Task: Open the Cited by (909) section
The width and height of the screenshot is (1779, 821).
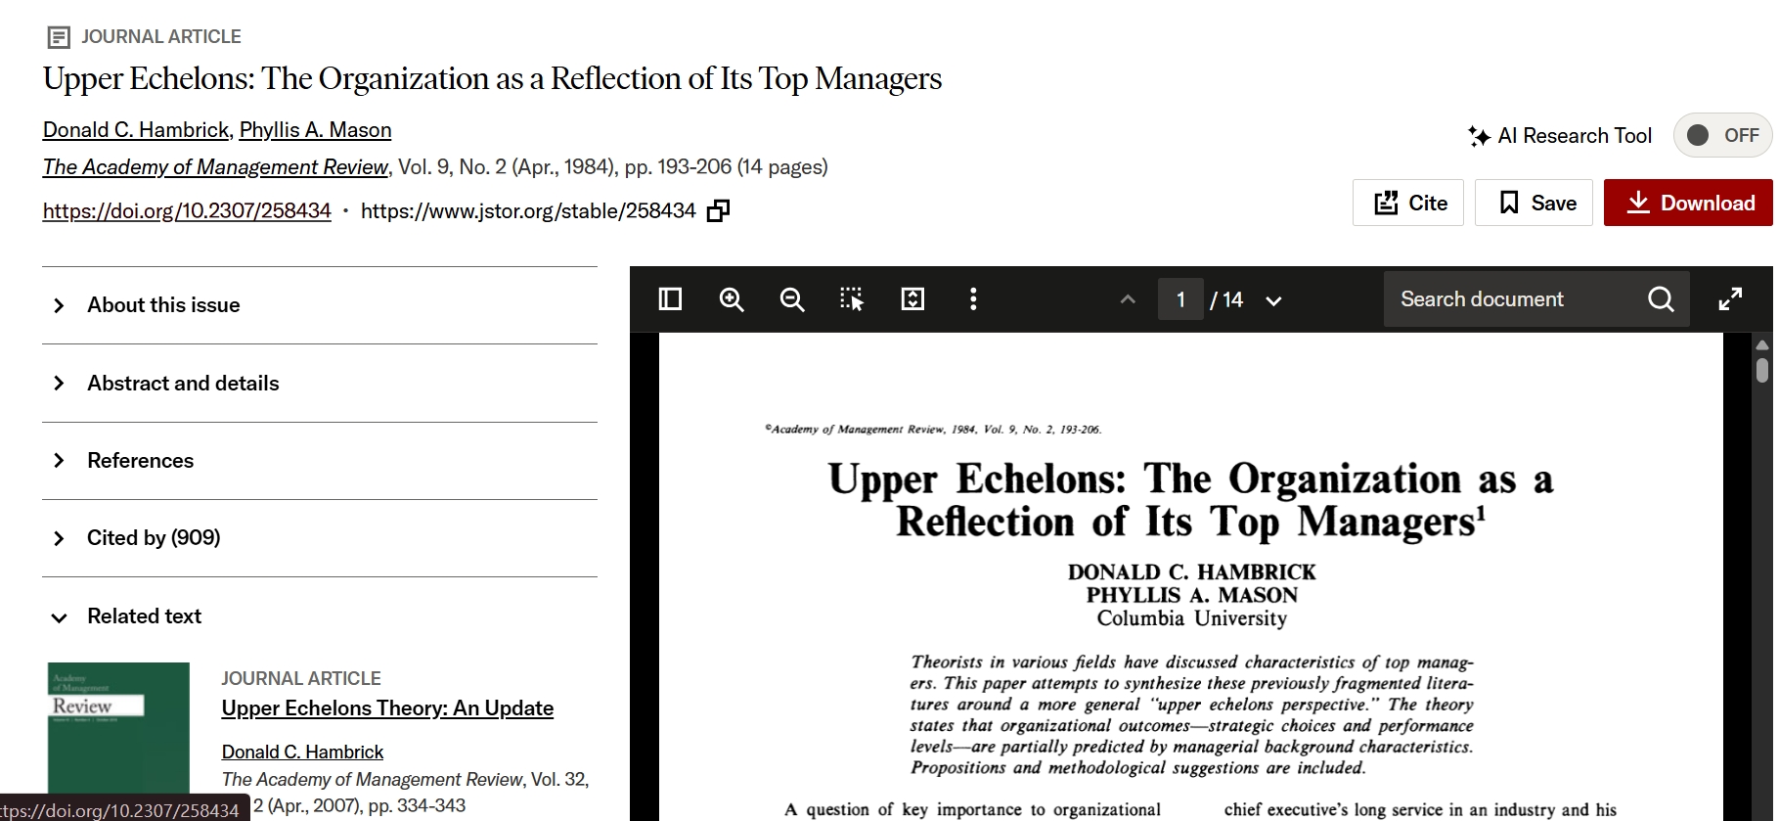Action: click(x=154, y=538)
